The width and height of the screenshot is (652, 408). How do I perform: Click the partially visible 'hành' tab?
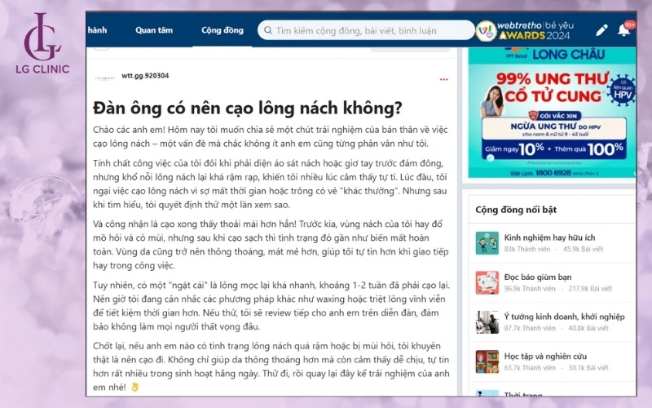(x=97, y=30)
